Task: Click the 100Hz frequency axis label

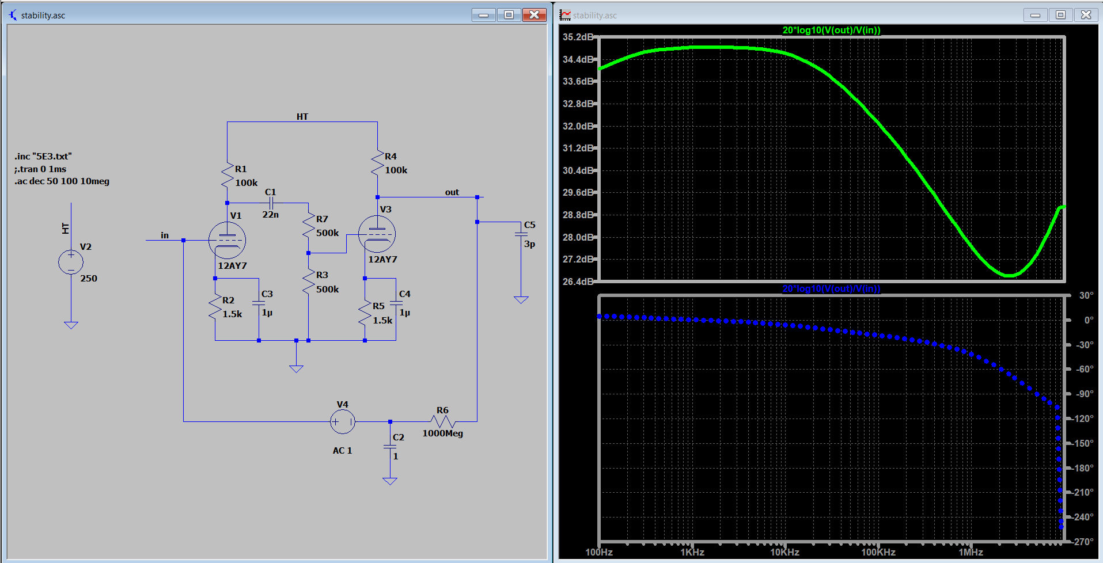Action: click(599, 552)
